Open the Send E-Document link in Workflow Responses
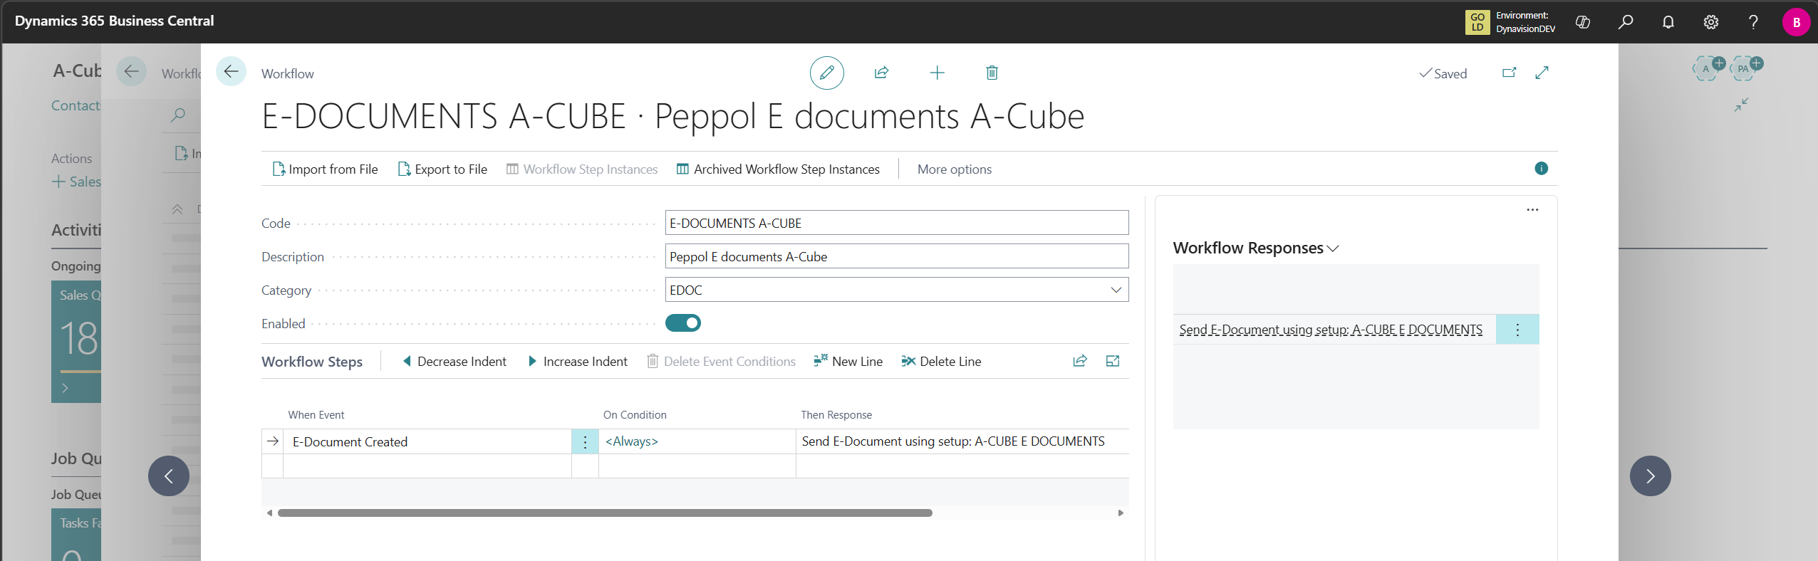The width and height of the screenshot is (1818, 561). (x=1331, y=330)
